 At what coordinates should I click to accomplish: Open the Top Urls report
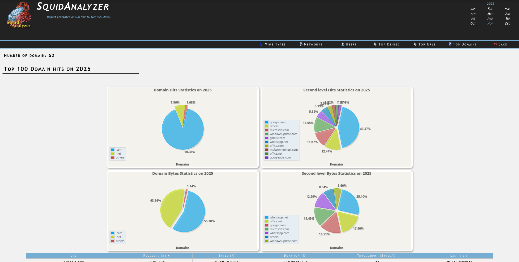(x=427, y=44)
